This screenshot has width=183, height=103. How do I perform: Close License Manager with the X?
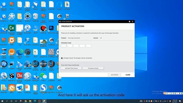tap(132, 21)
